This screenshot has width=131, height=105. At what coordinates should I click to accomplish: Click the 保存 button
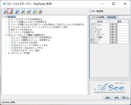pos(117,98)
